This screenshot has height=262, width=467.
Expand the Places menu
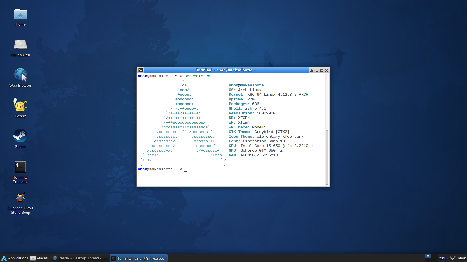tap(39, 258)
